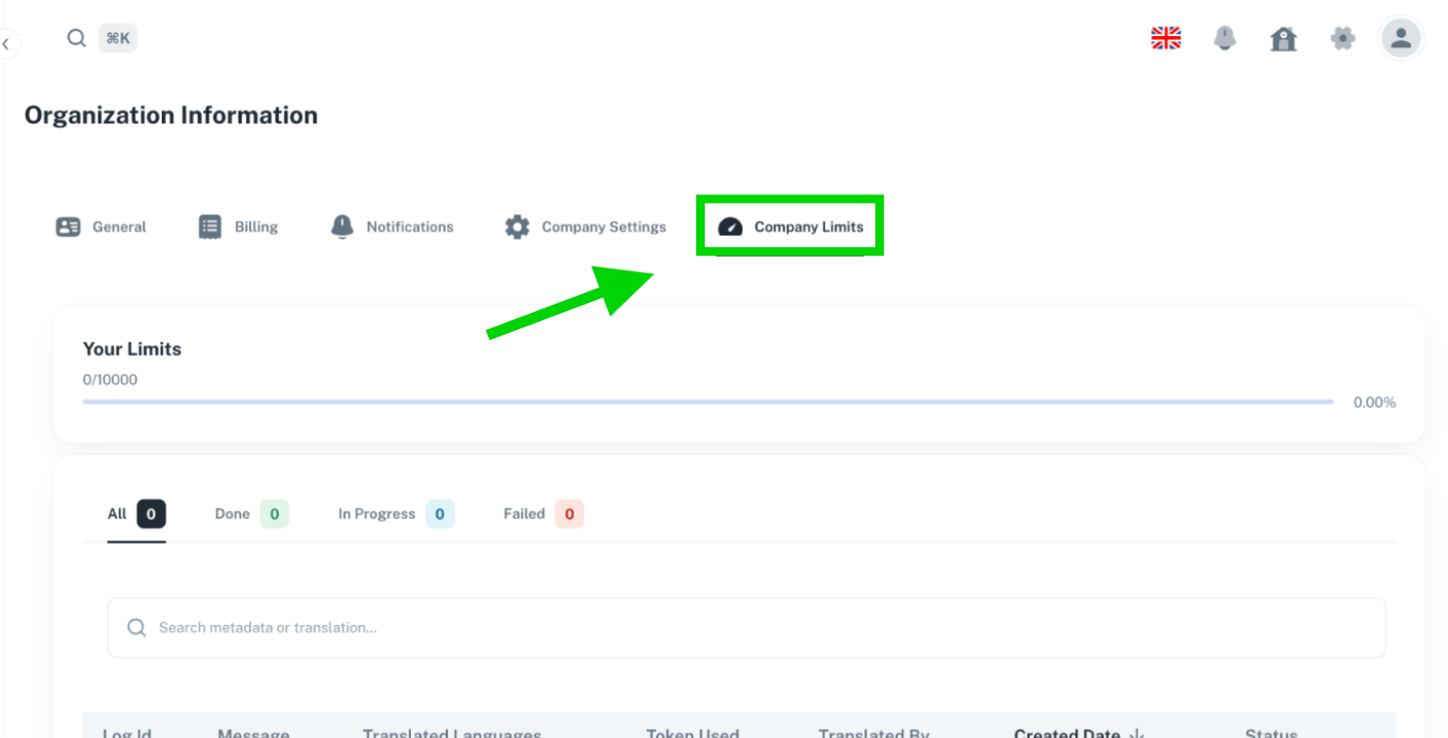Open settings gear in header
Image resolution: width=1448 pixels, height=738 pixels.
click(x=1343, y=38)
